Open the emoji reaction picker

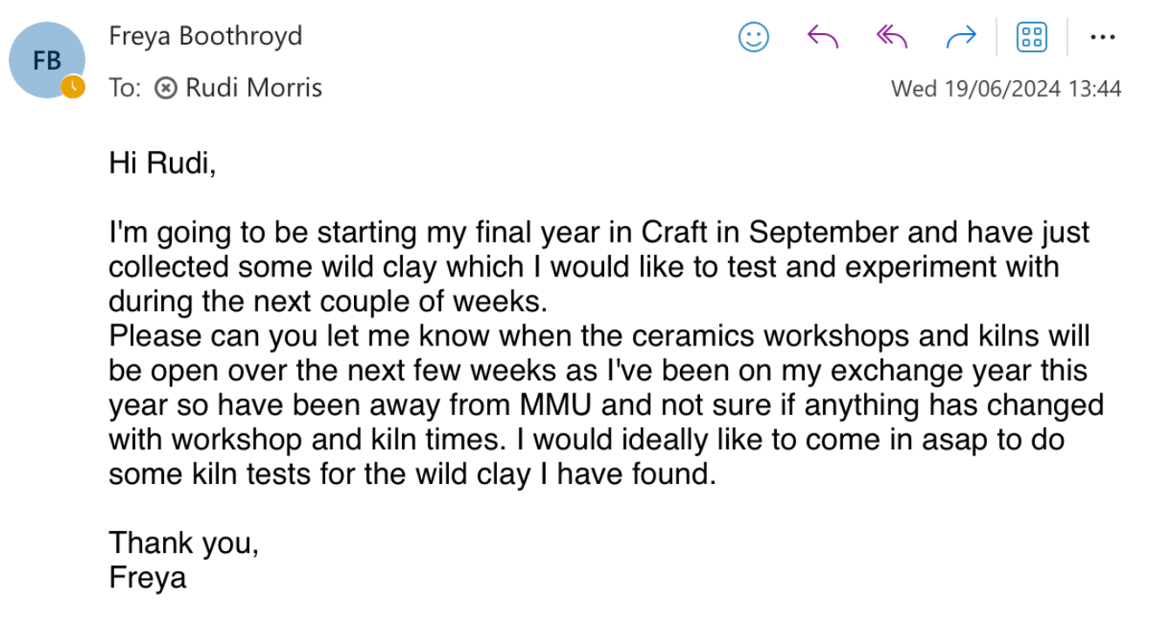[753, 37]
